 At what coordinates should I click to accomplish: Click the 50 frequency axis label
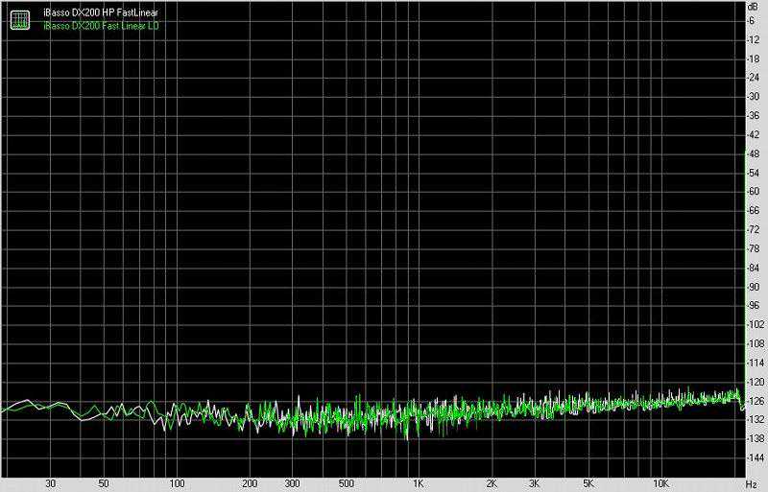pos(103,484)
